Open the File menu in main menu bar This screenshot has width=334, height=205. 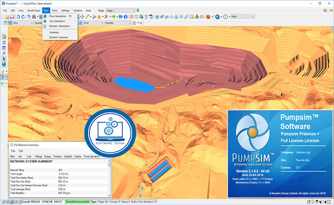pyautogui.click(x=5, y=10)
